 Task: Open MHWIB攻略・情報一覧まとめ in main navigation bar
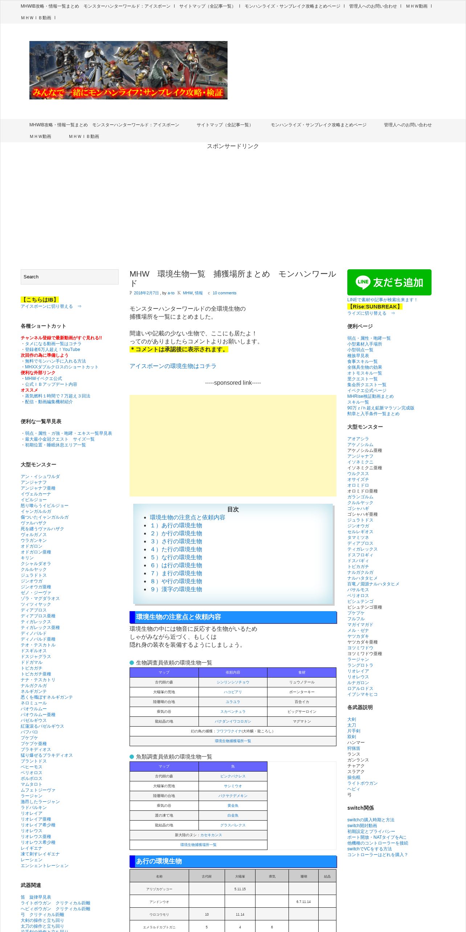tap(104, 125)
